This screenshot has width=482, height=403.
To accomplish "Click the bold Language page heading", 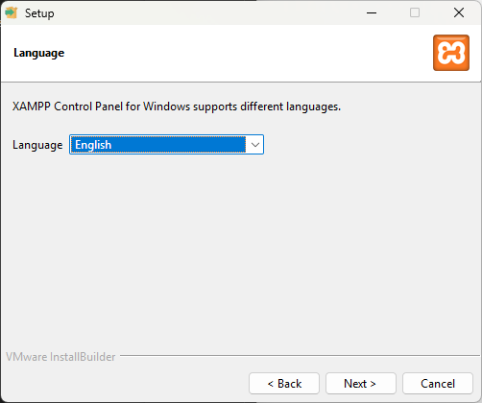I will tap(39, 53).
